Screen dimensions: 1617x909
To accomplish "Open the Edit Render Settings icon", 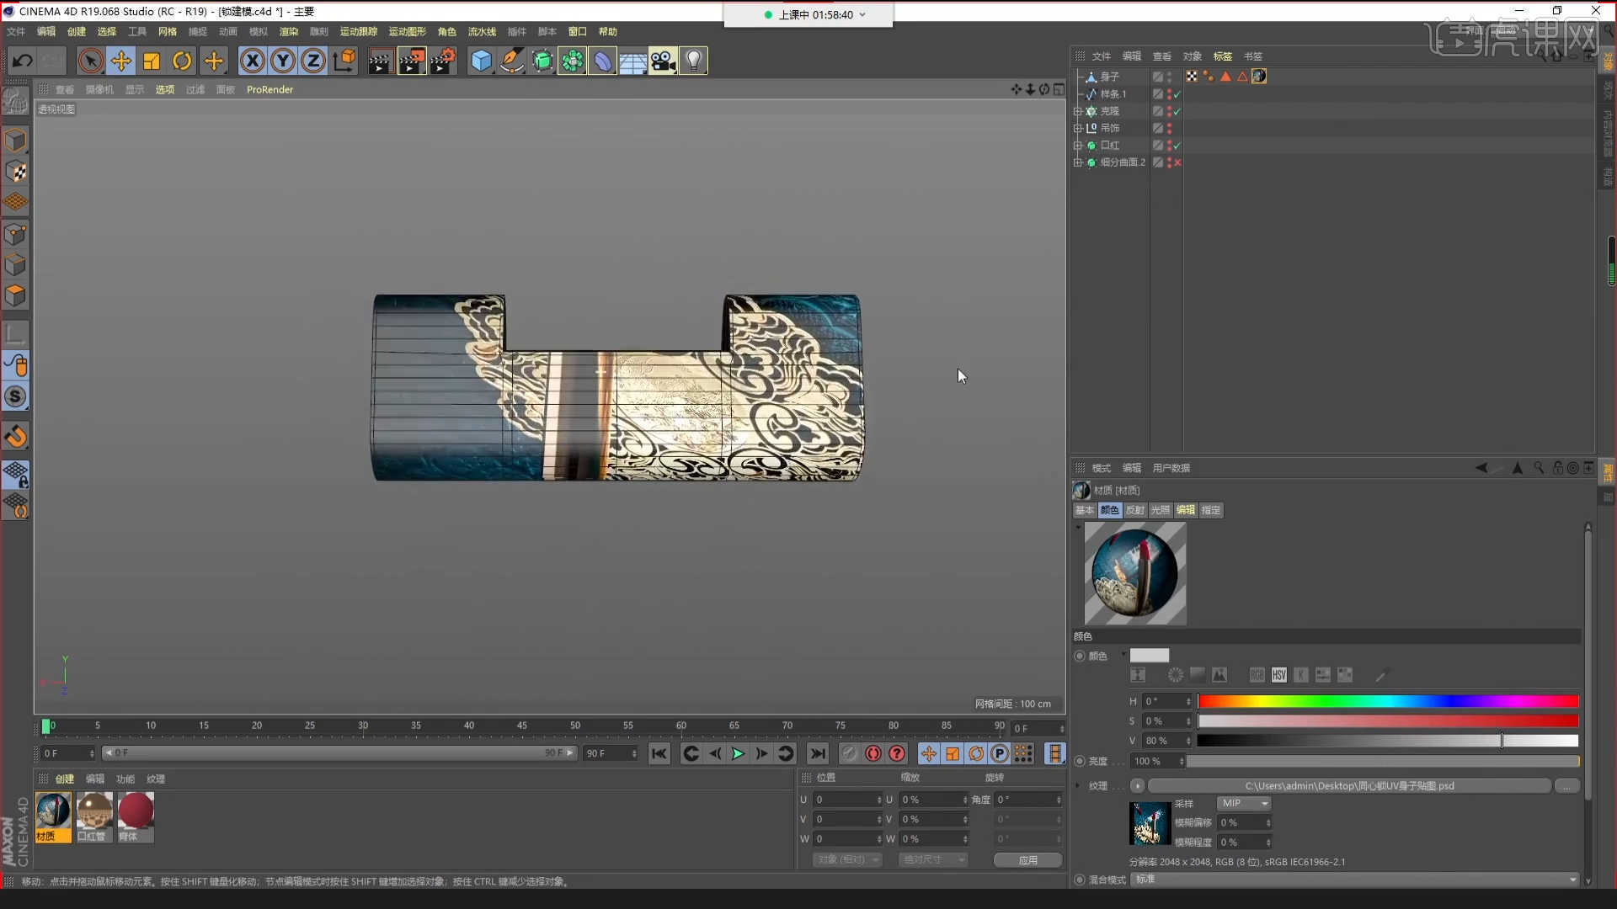I will (x=443, y=61).
